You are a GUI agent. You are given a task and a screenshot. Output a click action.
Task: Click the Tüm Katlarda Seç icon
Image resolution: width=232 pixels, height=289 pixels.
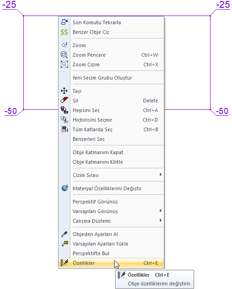tap(64, 129)
